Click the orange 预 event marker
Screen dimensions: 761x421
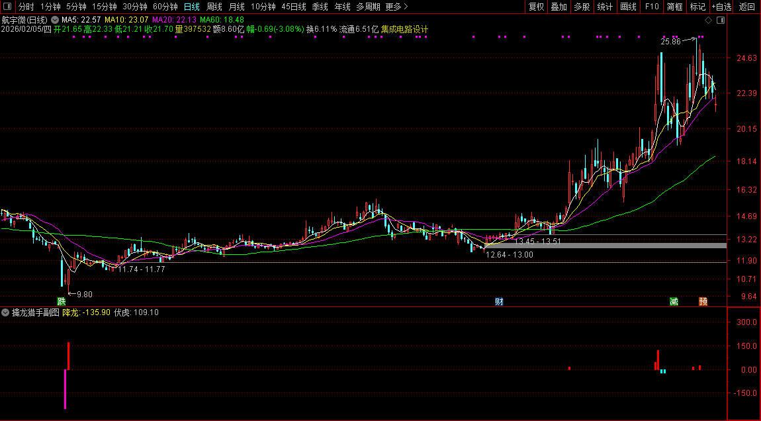703,301
